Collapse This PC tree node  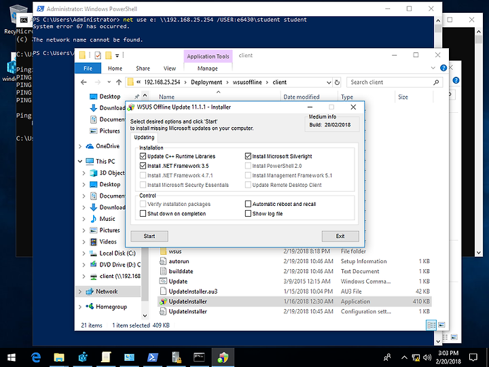[80, 161]
